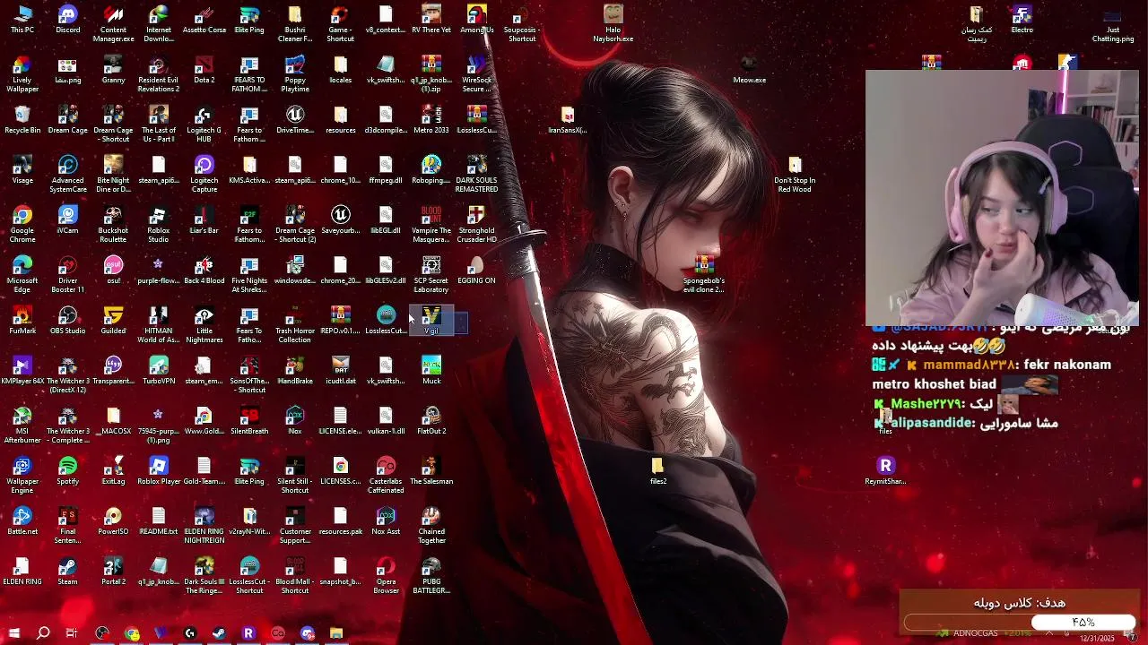The image size is (1148, 645).
Task: Select the IranSansX archive icon
Action: (x=568, y=120)
